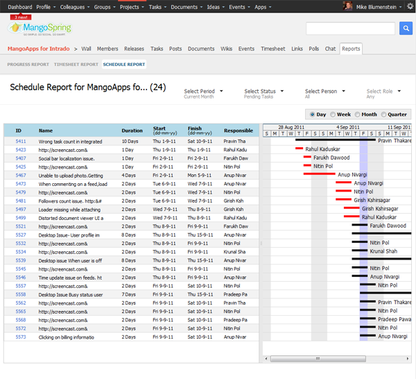The width and height of the screenshot is (416, 379).
Task: Click the Name column header
Action: click(46, 130)
